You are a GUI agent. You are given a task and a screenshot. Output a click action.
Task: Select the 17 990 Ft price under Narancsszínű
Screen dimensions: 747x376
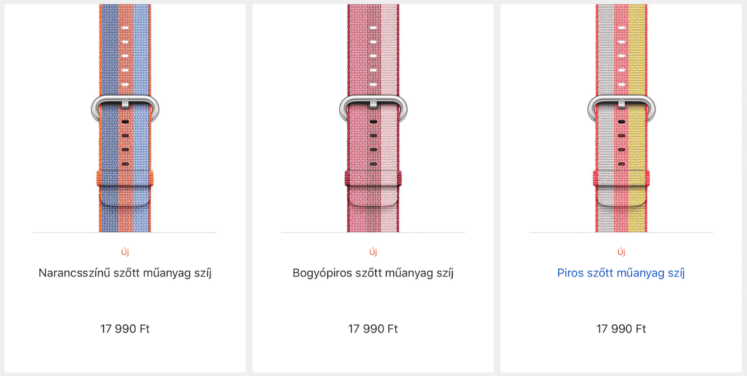coord(125,329)
